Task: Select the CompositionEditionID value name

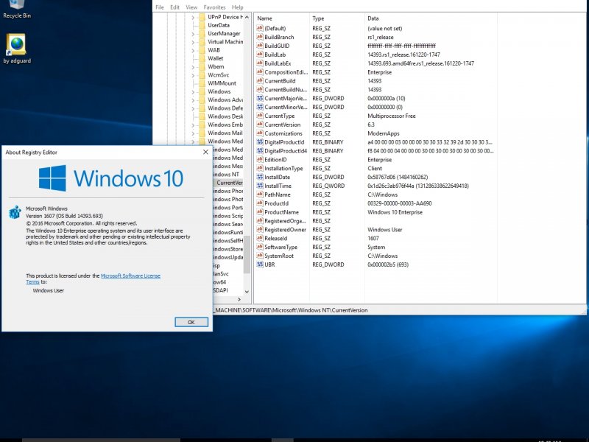Action: click(x=286, y=72)
